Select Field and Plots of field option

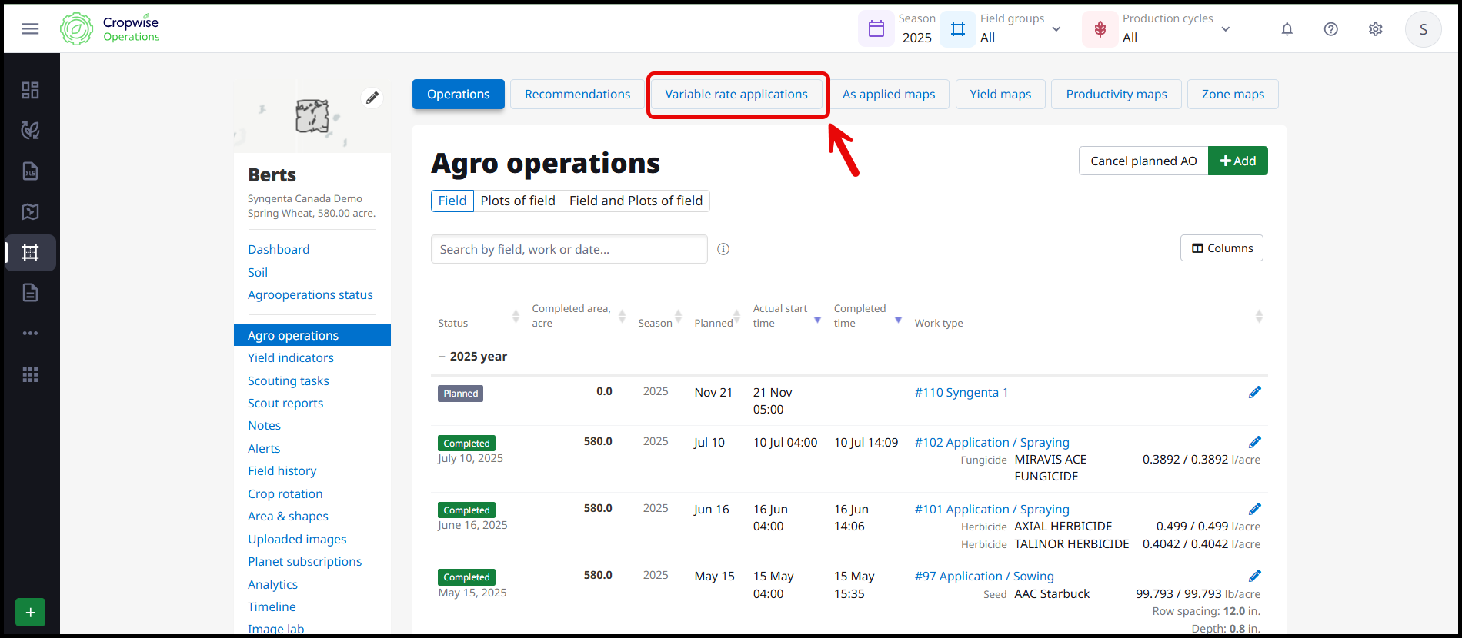click(636, 201)
